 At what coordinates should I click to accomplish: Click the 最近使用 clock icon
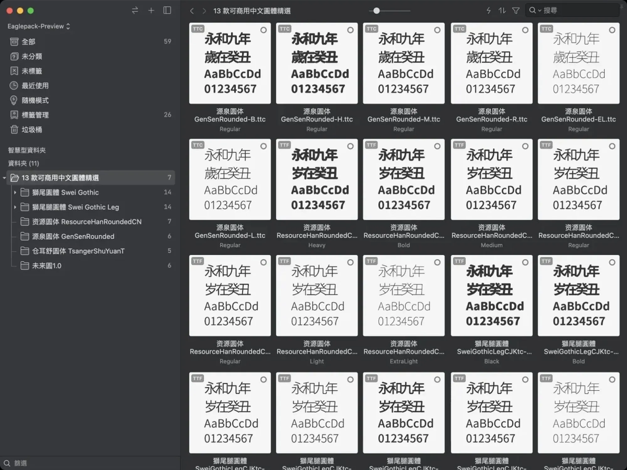(x=14, y=86)
